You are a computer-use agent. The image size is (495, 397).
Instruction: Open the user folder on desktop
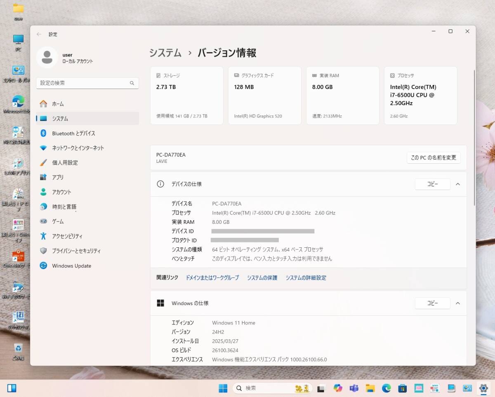click(x=18, y=12)
